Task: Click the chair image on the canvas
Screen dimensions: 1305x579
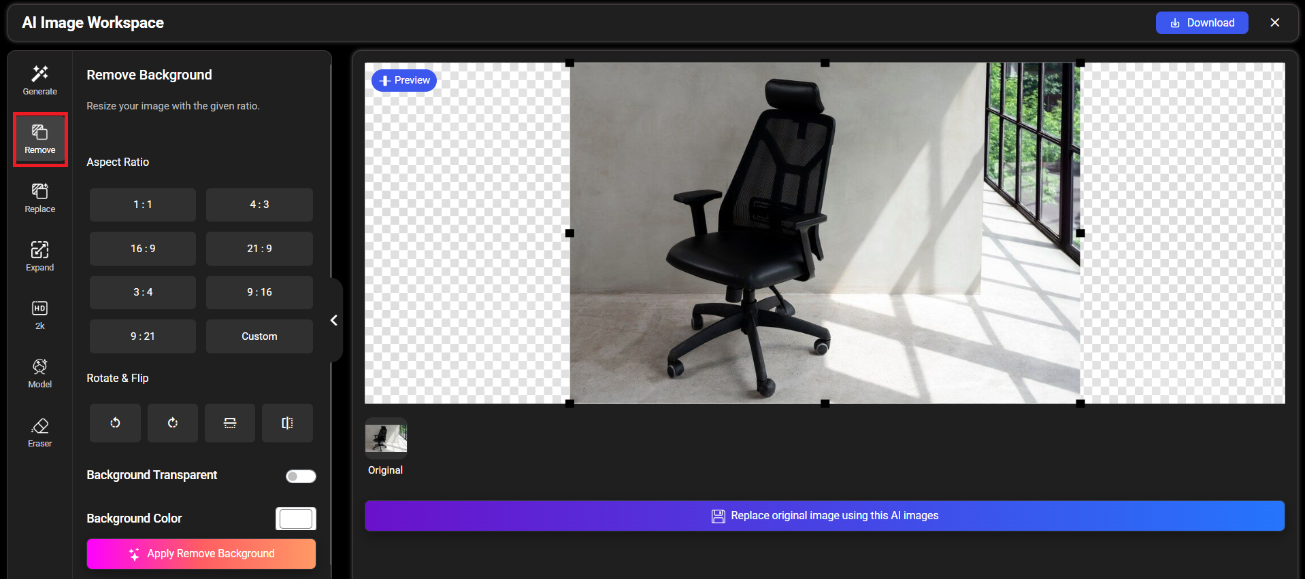Action: click(825, 233)
